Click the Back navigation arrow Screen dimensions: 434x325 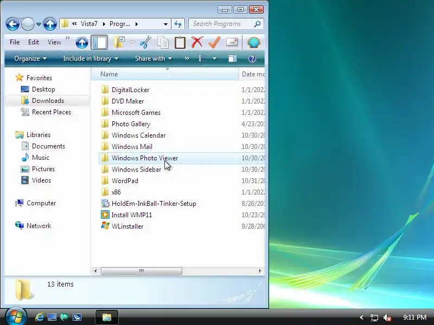coord(12,24)
